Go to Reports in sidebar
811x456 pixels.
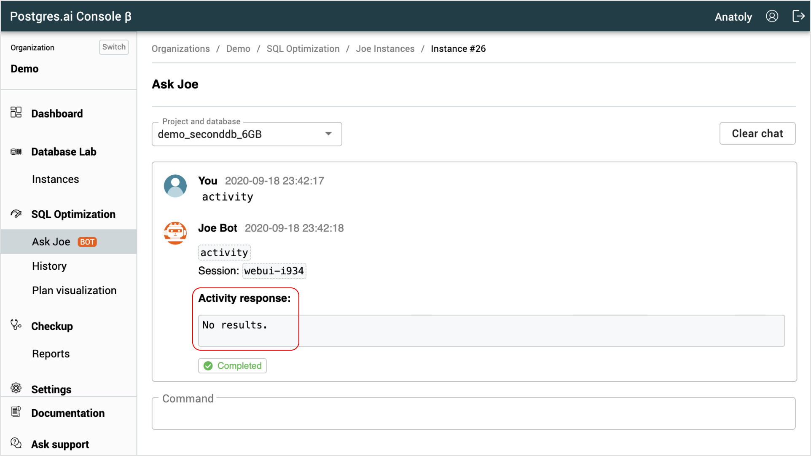click(x=51, y=354)
